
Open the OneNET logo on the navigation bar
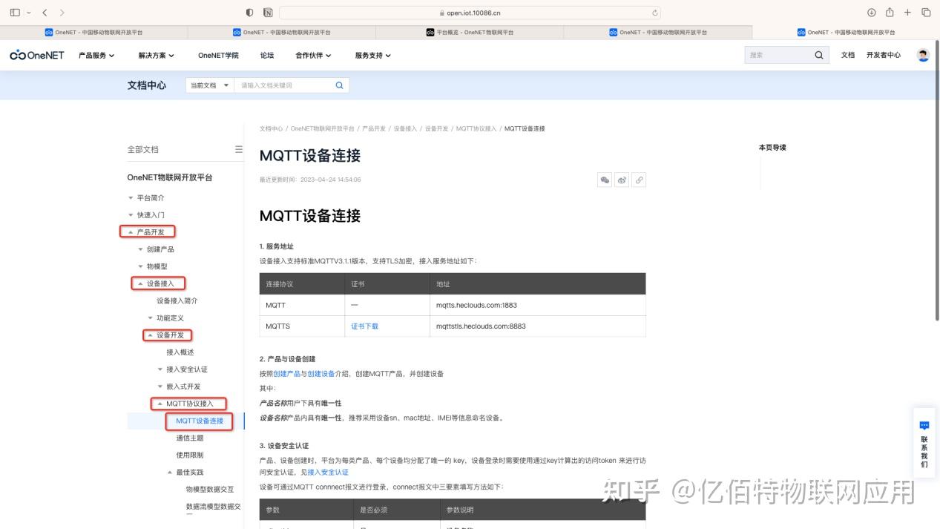click(x=36, y=54)
